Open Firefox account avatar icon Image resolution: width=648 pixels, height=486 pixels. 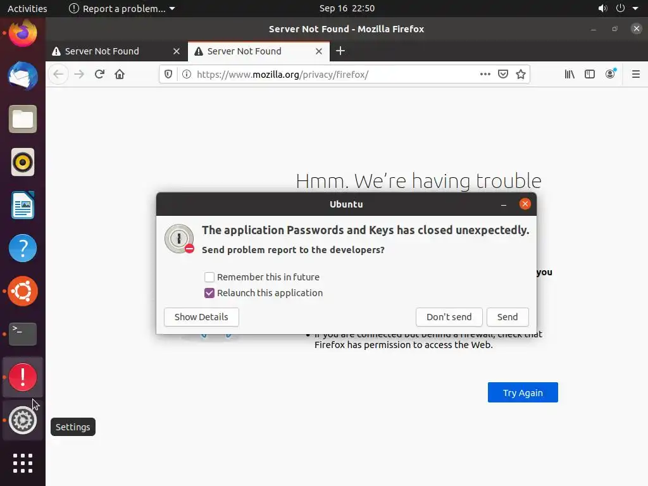611,74
